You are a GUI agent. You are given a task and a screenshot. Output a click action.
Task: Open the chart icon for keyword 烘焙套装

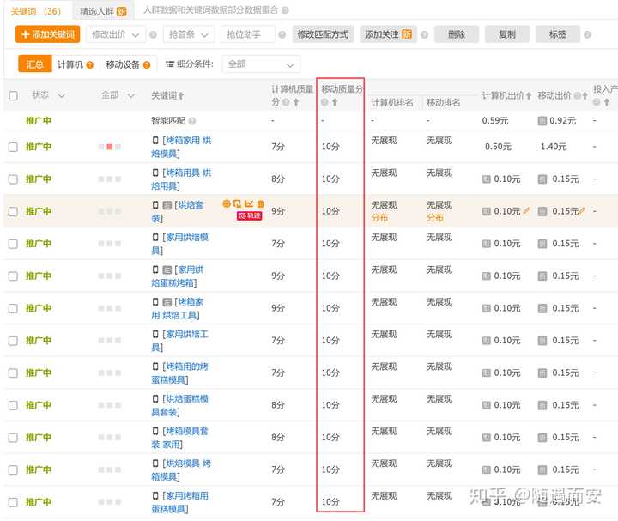tap(249, 203)
